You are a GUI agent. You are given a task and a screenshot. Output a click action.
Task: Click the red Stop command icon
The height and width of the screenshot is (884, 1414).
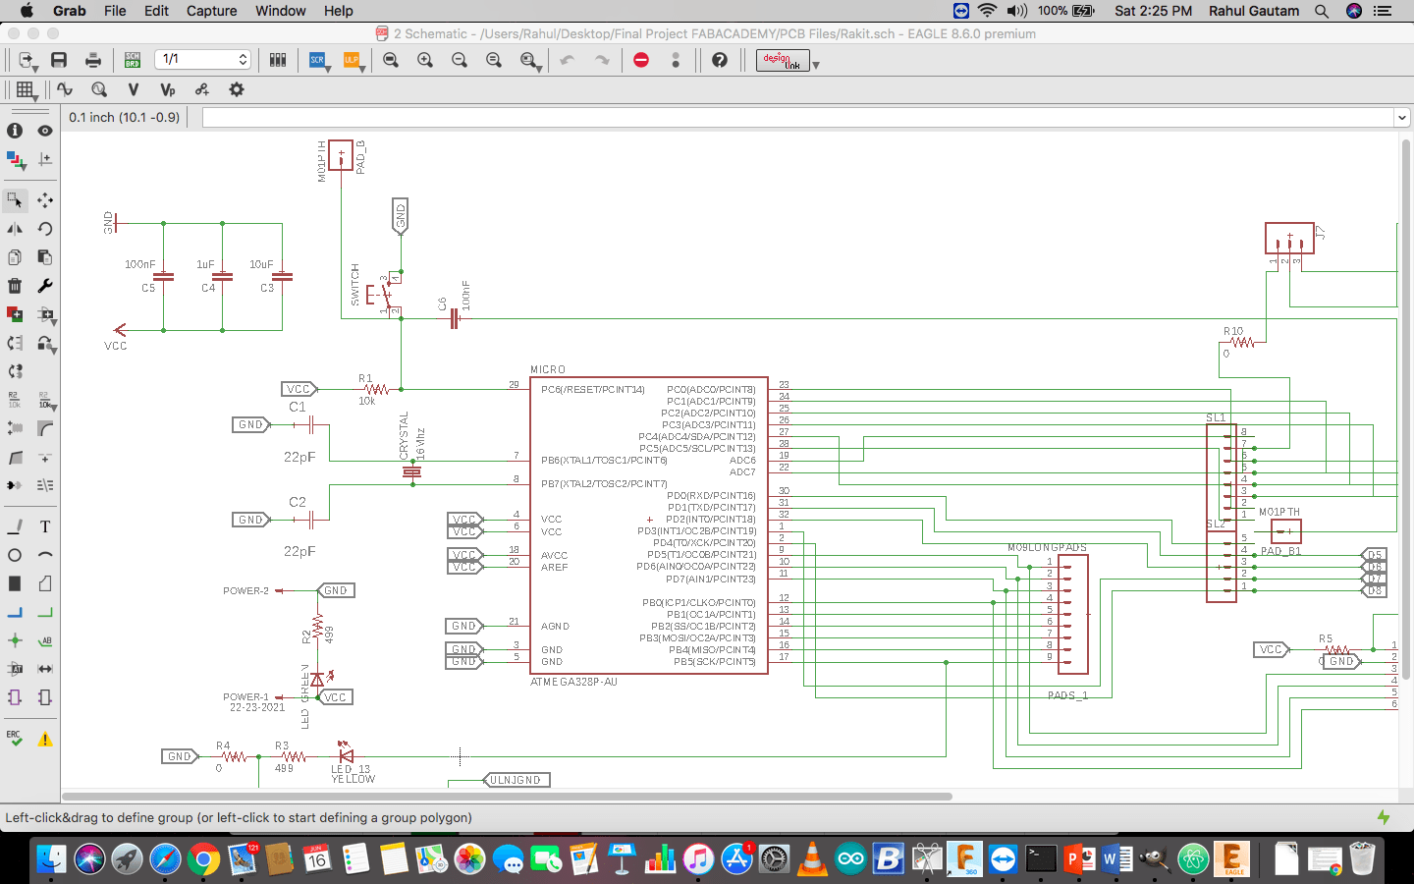point(641,60)
